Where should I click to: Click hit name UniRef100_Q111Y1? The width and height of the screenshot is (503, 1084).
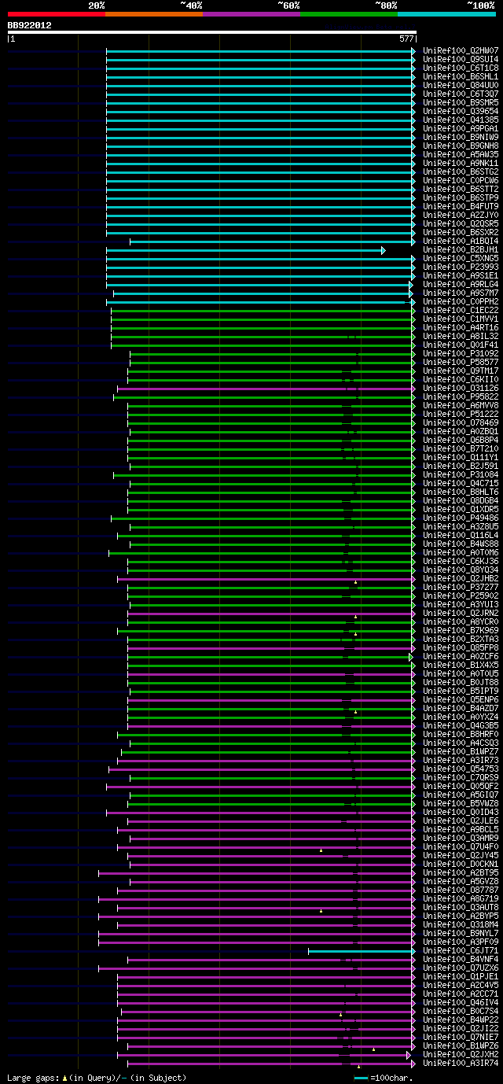tap(461, 457)
